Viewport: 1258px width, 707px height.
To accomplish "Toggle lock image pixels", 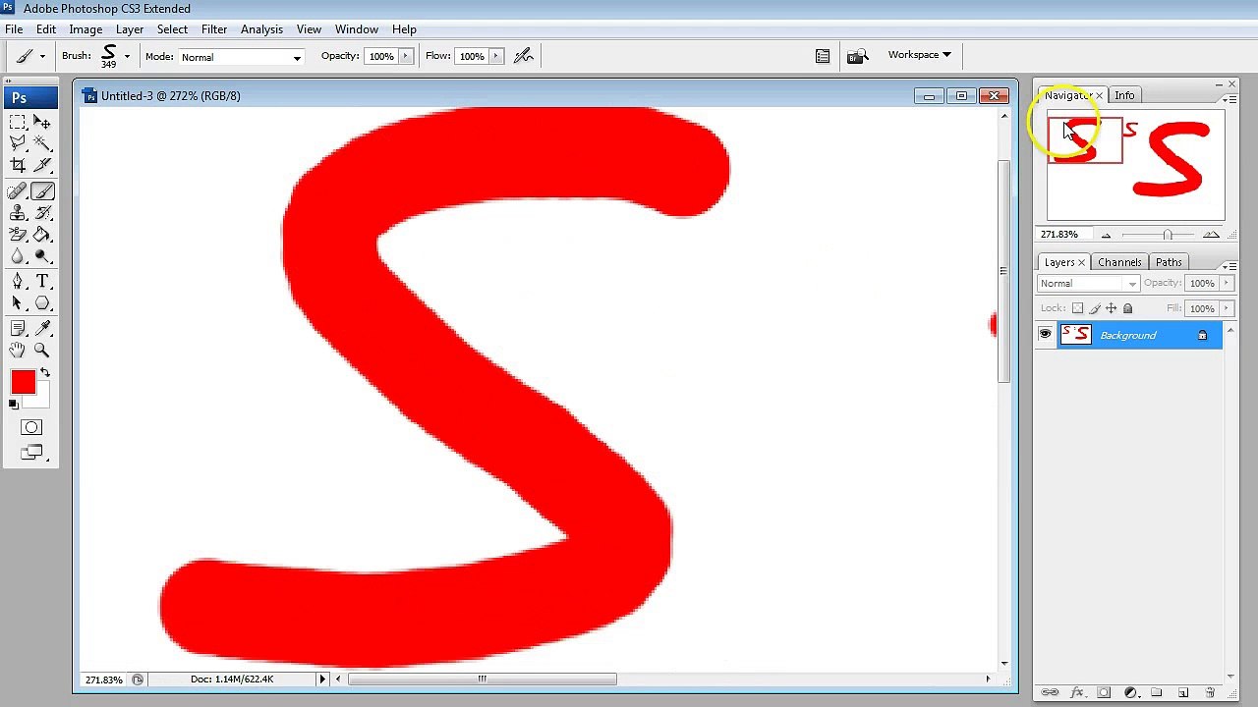I will pos(1095,308).
